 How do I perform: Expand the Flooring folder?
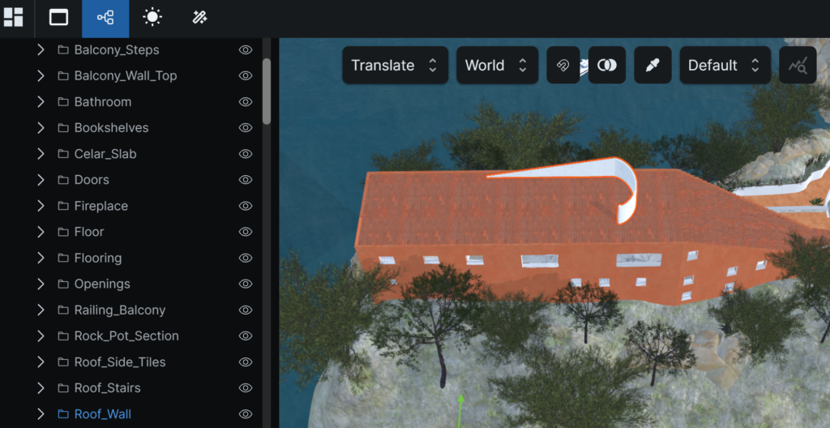tap(41, 258)
